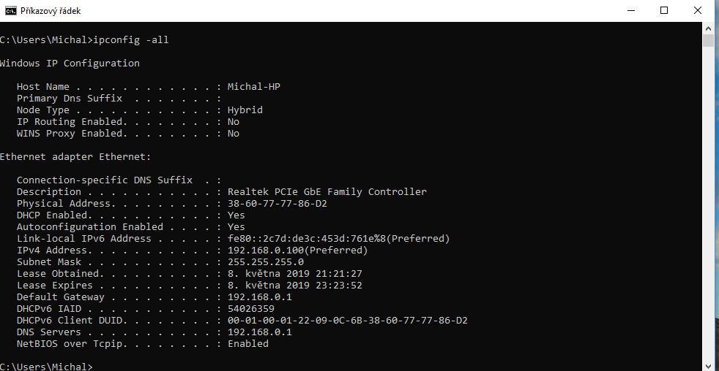Click the Realtek PCIe GbE Family Controller text

pos(327,191)
